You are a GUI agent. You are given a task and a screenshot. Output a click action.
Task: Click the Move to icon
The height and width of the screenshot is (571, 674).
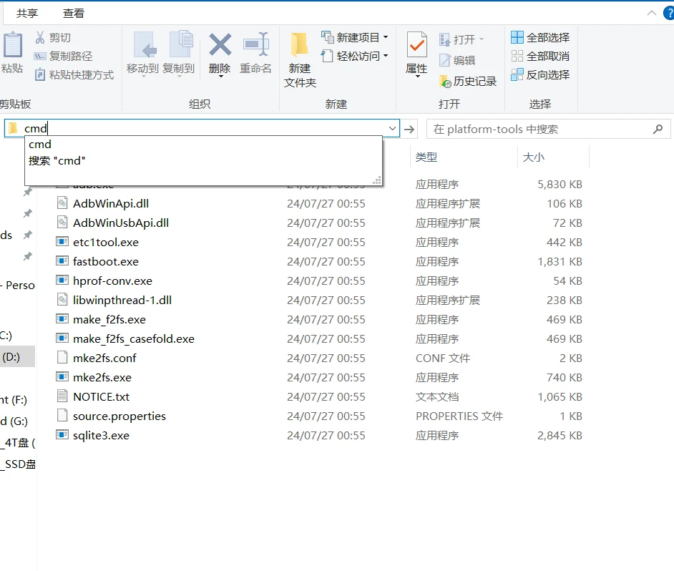(x=144, y=45)
